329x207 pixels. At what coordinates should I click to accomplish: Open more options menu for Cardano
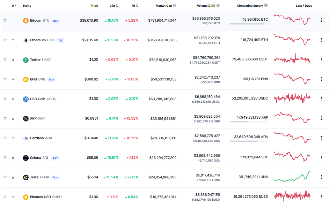click(x=321, y=138)
